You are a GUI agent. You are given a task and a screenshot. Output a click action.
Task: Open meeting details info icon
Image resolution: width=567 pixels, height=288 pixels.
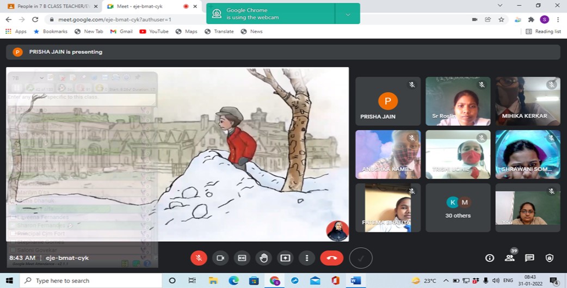(x=490, y=258)
